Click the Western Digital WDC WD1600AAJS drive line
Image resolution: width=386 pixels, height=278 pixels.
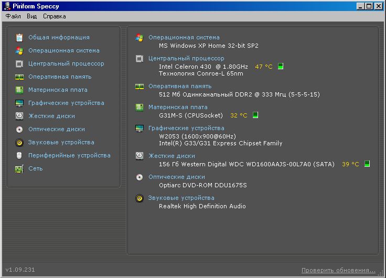coord(246,164)
